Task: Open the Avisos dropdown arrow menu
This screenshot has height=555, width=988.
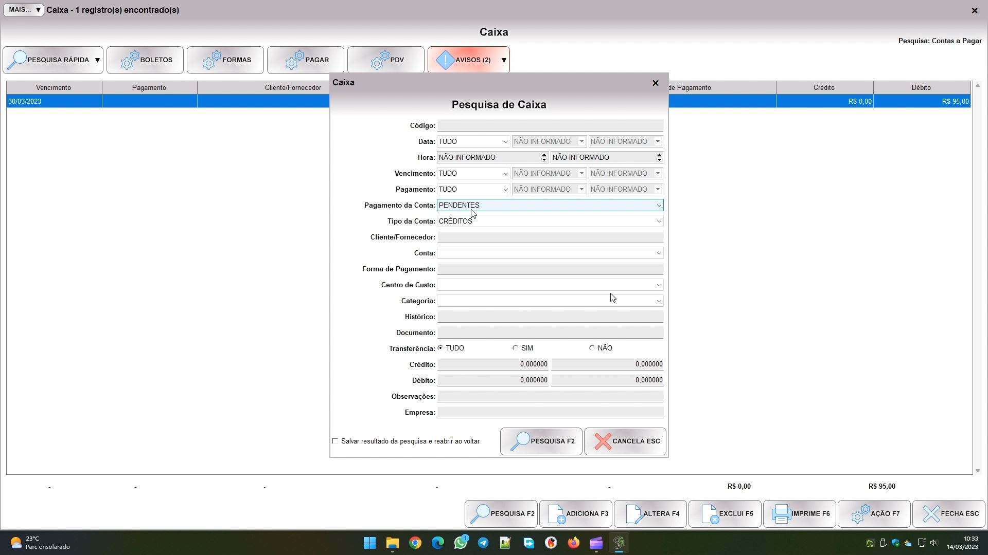Action: (504, 60)
